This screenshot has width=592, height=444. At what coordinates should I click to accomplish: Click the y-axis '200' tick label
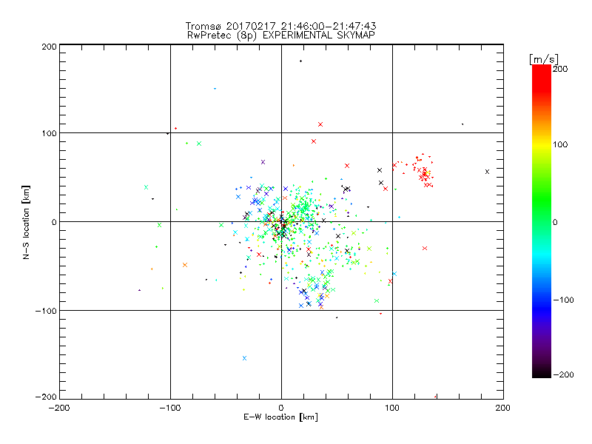click(49, 47)
